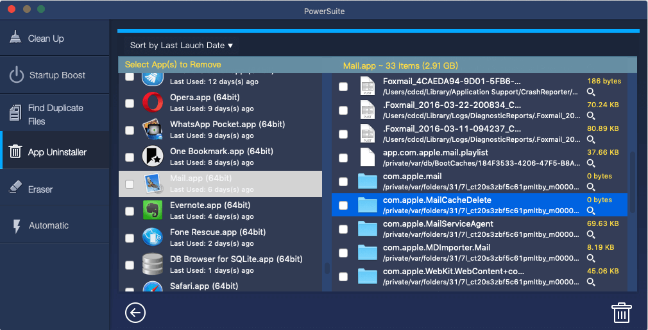
Task: Select the com.apple.MDImporter.Mail folder name
Action: [436, 247]
